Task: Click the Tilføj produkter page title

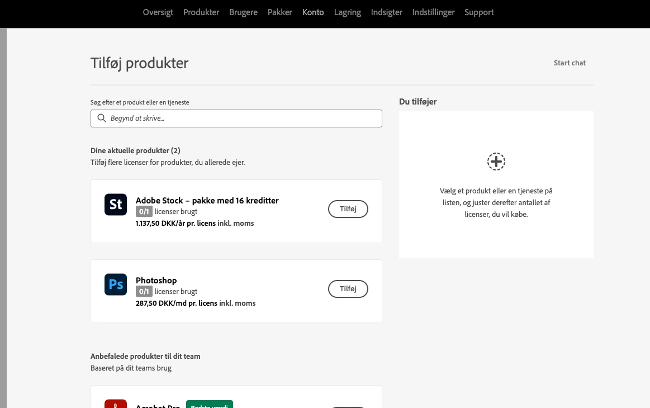Action: click(x=140, y=63)
